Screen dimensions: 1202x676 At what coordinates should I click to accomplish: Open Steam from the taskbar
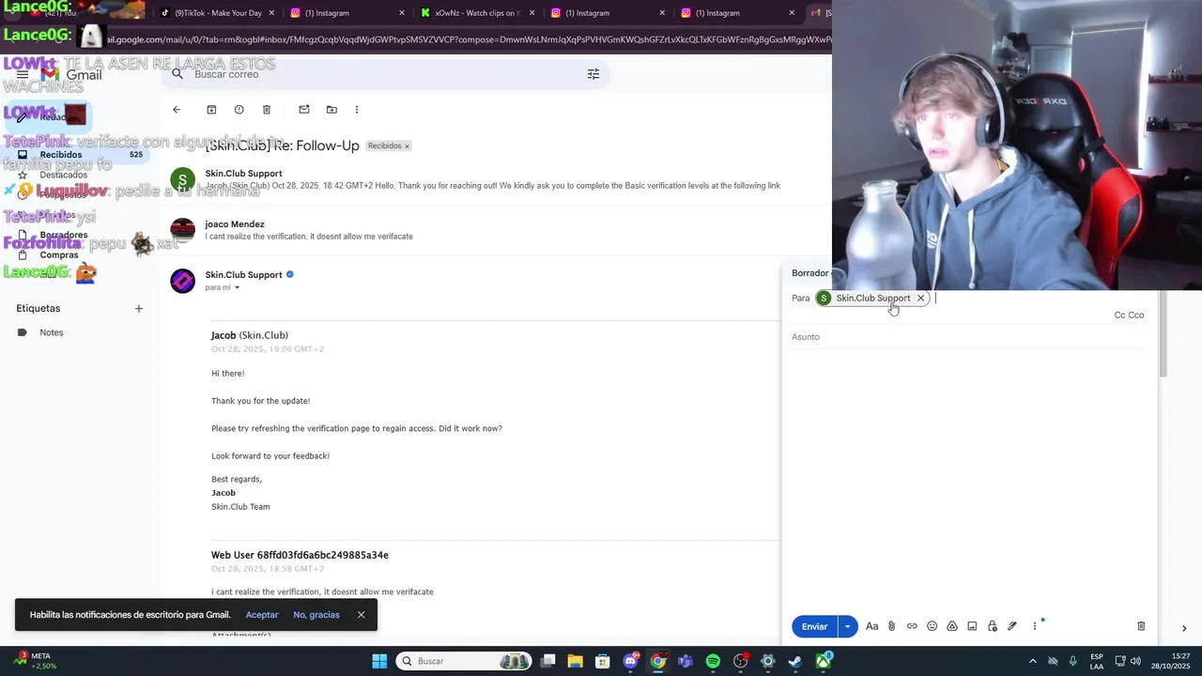coord(795,661)
